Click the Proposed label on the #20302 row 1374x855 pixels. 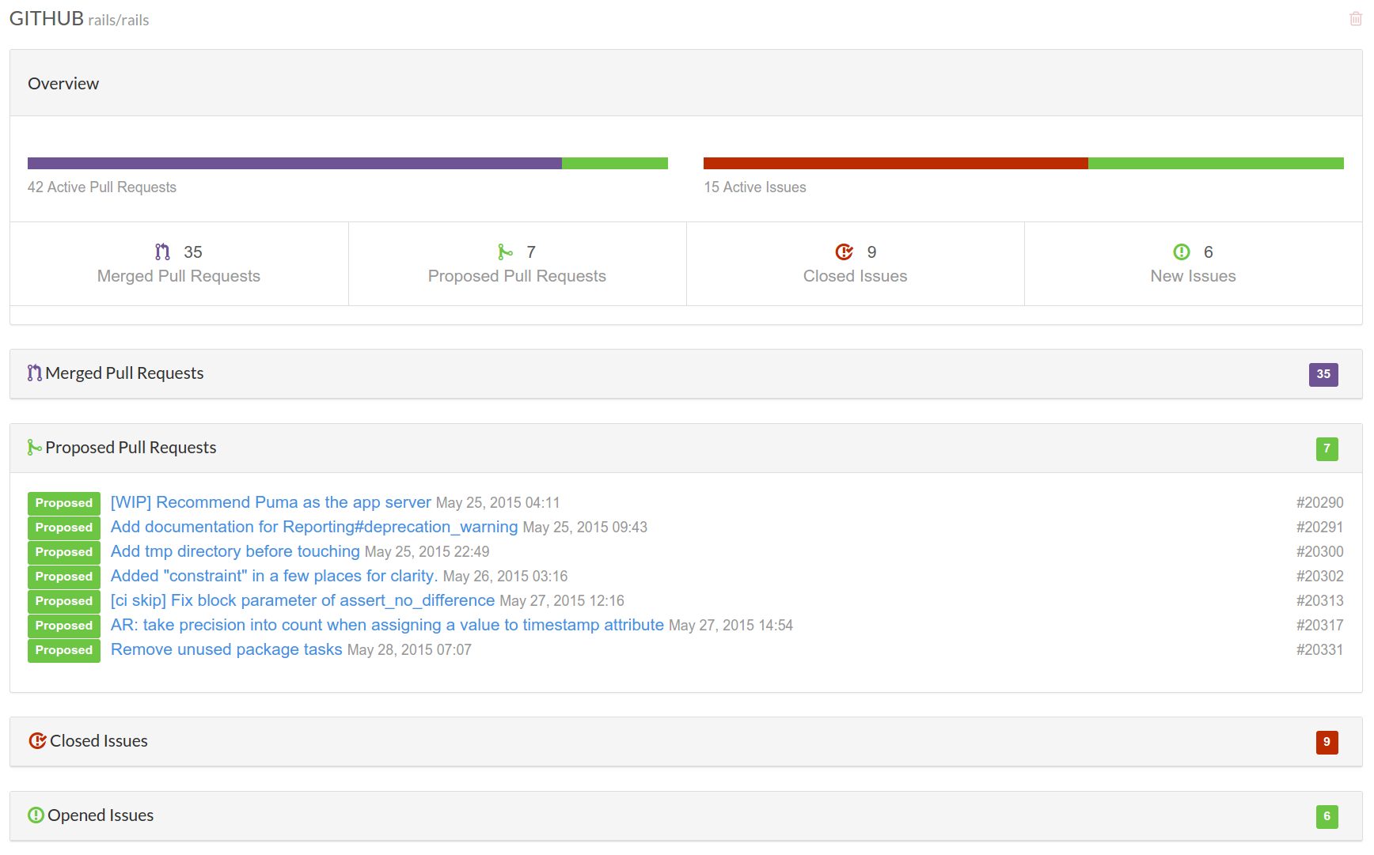coord(64,577)
